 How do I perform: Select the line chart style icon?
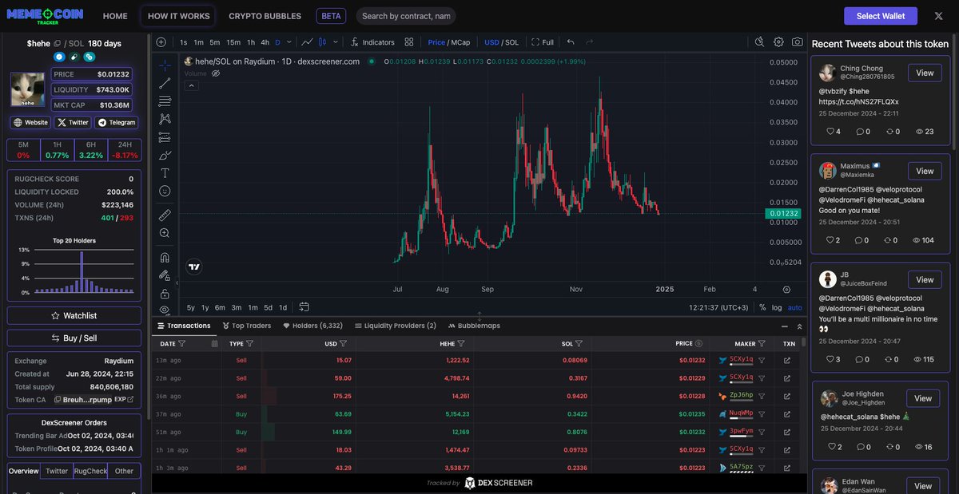tap(307, 42)
